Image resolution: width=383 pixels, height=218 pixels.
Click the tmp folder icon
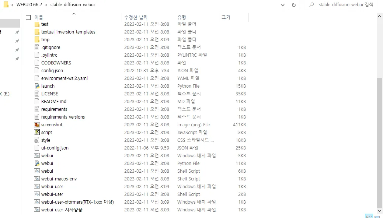(37, 39)
